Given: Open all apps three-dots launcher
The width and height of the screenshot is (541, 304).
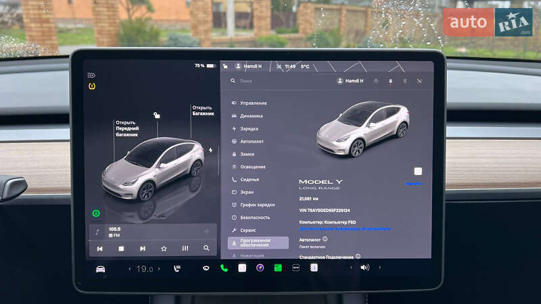Looking at the screenshot, I should click(296, 268).
